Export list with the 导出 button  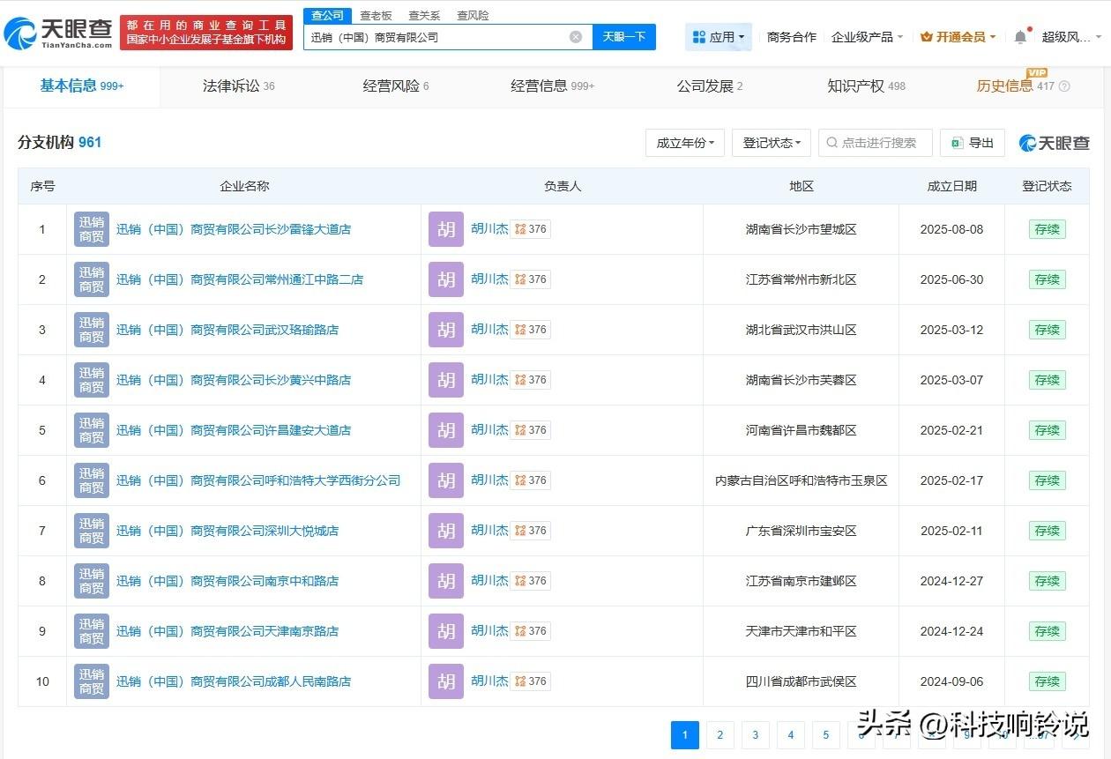point(973,143)
